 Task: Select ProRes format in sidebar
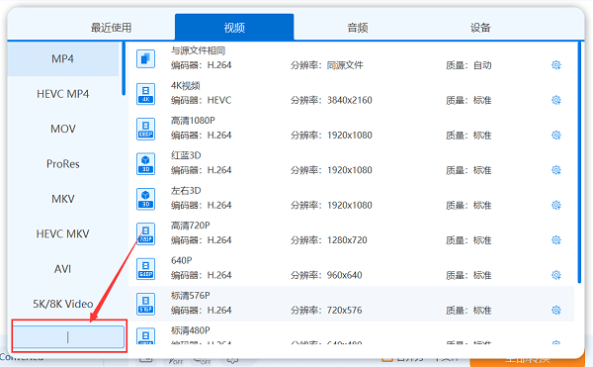(x=63, y=164)
